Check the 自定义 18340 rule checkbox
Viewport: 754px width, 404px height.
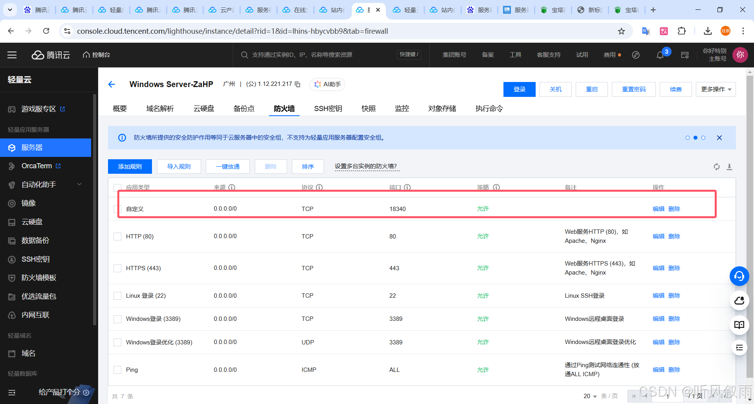117,209
